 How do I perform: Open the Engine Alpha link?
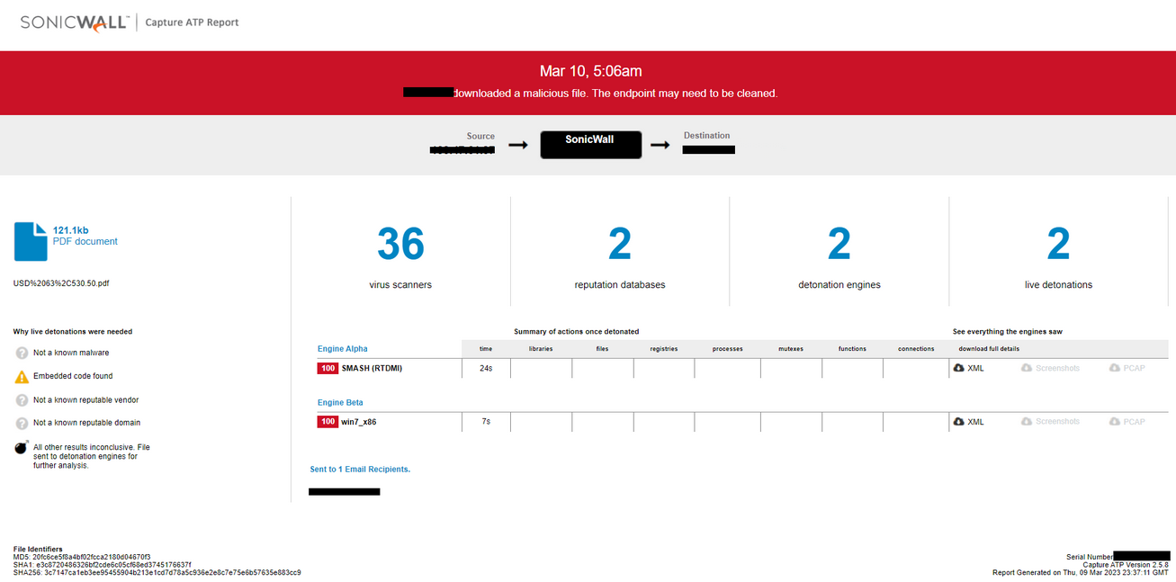pos(343,349)
